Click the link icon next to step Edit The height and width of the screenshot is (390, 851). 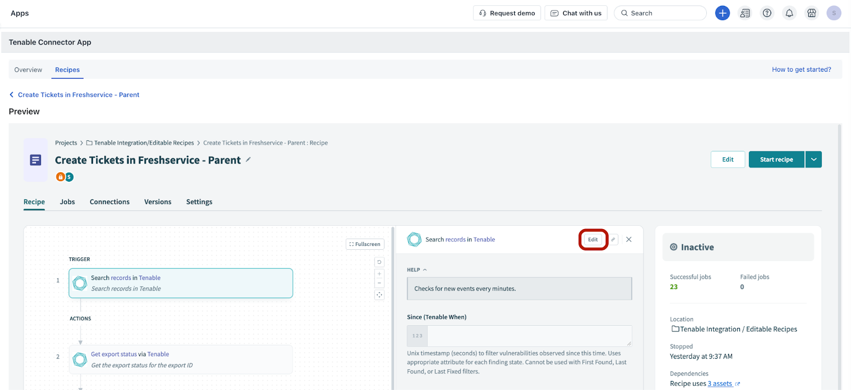613,240
